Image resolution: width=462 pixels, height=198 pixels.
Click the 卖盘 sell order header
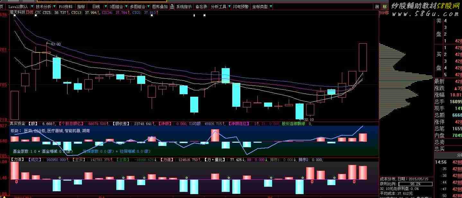coord(439,28)
